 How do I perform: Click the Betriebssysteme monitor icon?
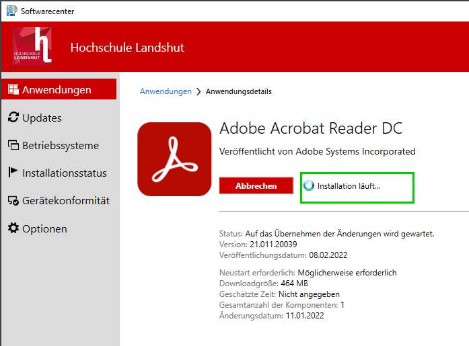[13, 145]
